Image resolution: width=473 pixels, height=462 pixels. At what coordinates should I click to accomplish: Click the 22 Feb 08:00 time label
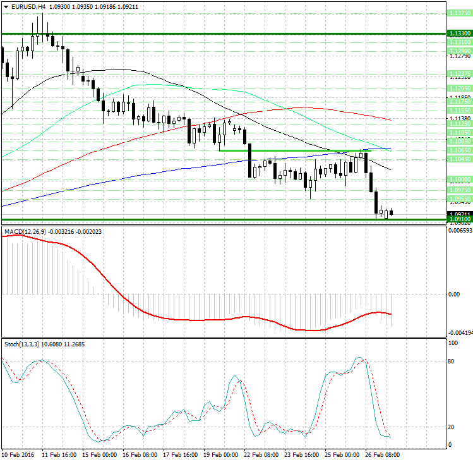point(261,455)
